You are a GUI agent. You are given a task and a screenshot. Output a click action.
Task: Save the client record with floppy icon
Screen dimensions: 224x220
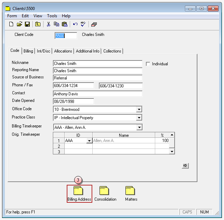(x=27, y=24)
